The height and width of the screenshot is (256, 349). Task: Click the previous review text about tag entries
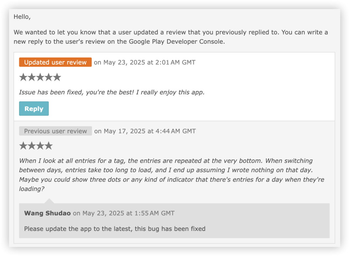[x=172, y=175]
